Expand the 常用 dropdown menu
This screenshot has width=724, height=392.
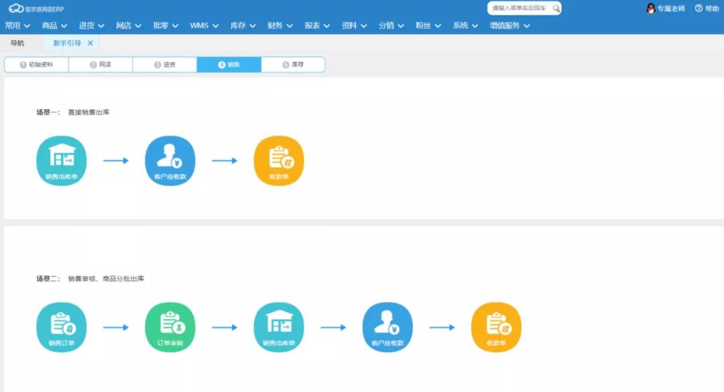click(17, 25)
